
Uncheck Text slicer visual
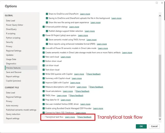[44, 70]
